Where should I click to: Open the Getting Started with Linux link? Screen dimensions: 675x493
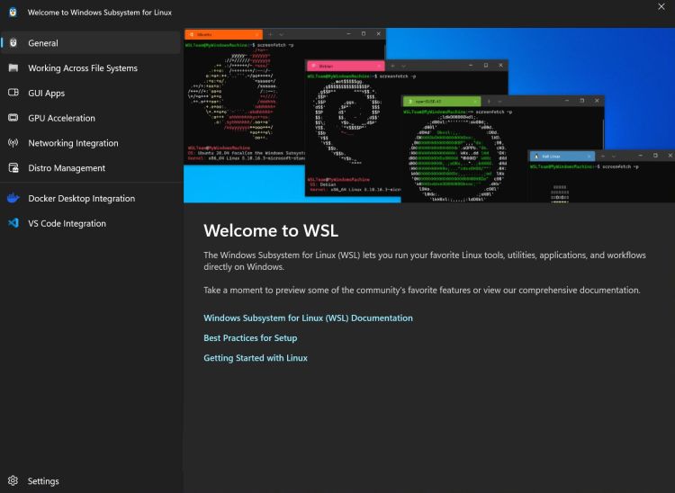(x=256, y=358)
